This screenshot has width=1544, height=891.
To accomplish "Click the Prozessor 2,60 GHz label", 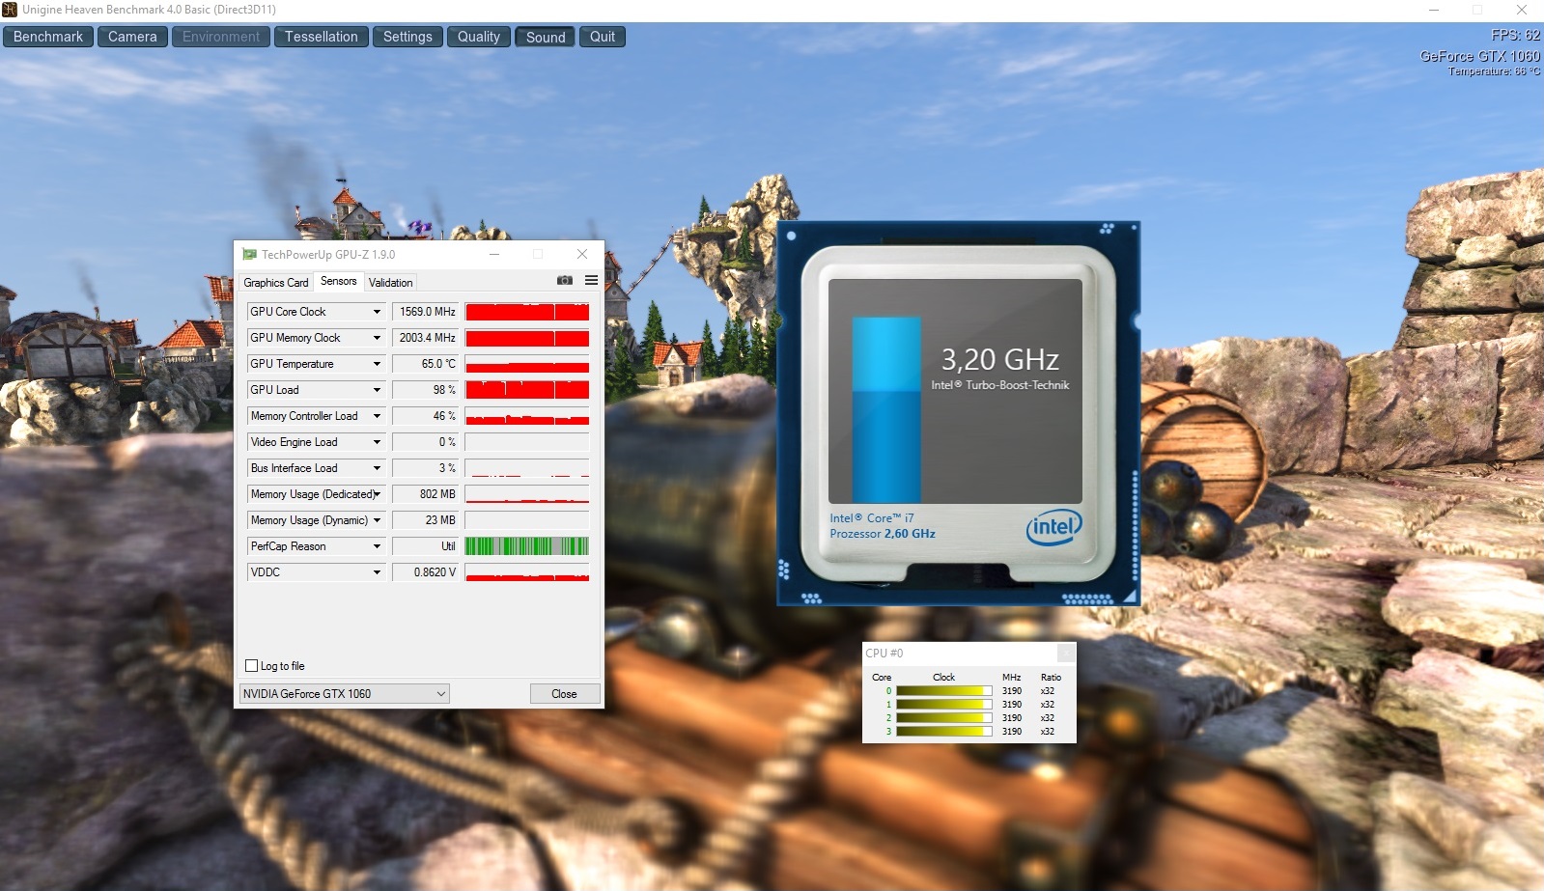I will tap(883, 534).
